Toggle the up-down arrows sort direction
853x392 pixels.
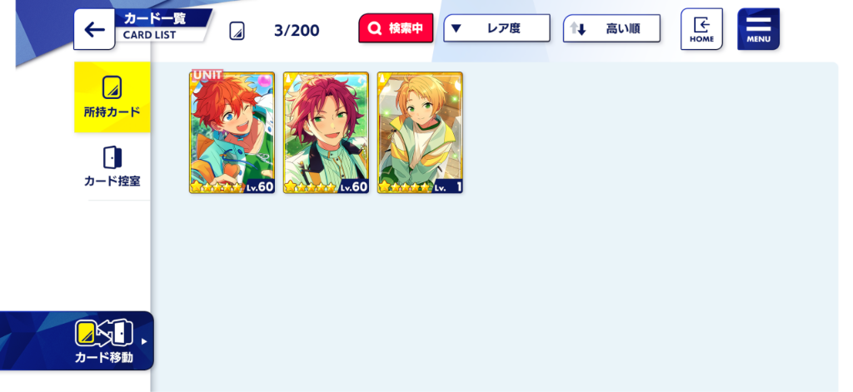click(x=578, y=29)
